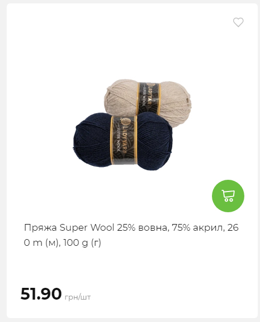
Task: Click the white cart glyph inside green circle
Action: [228, 196]
